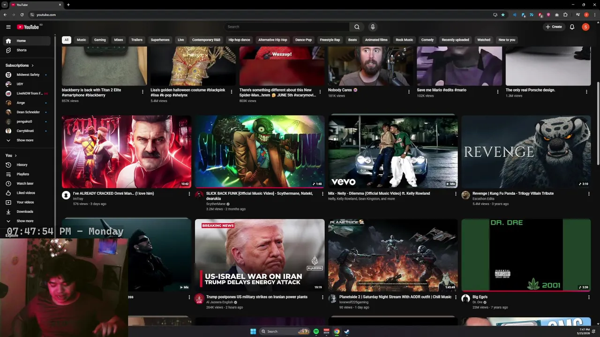The image size is (600, 337).
Task: Open Playlists in the sidebar
Action: 27,174
